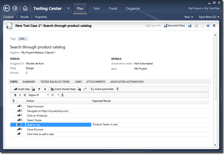Open the ASSOCIATED AUTOMATION tab
Image resolution: width=224 pixels, height=154 pixels.
click(x=127, y=82)
